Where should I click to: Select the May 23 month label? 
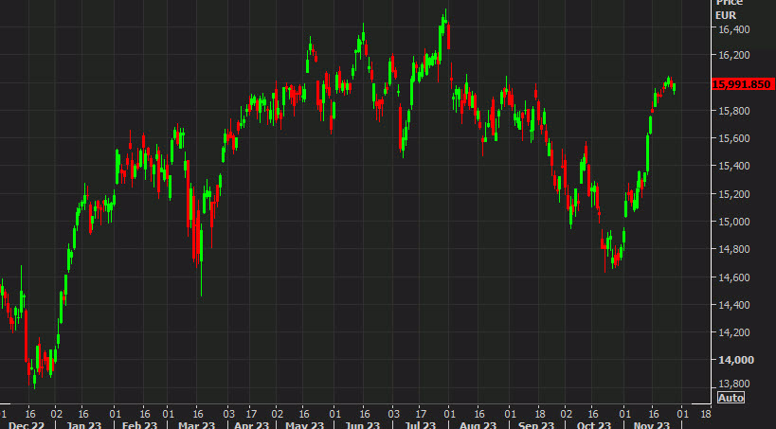tap(304, 424)
